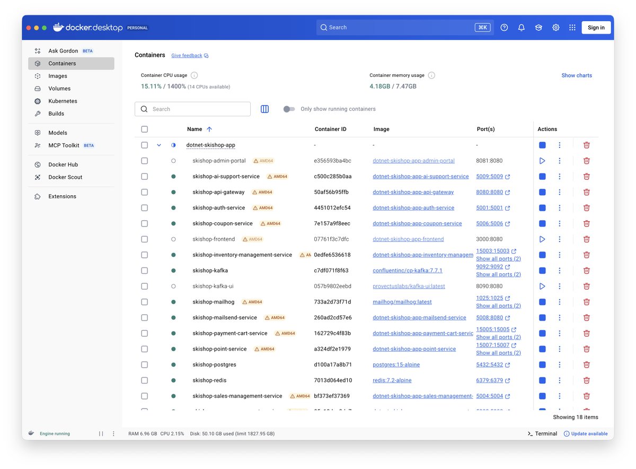Screen dimensions: 636x469
Task: Open more actions for skishop-coupon-service
Action: [560, 223]
